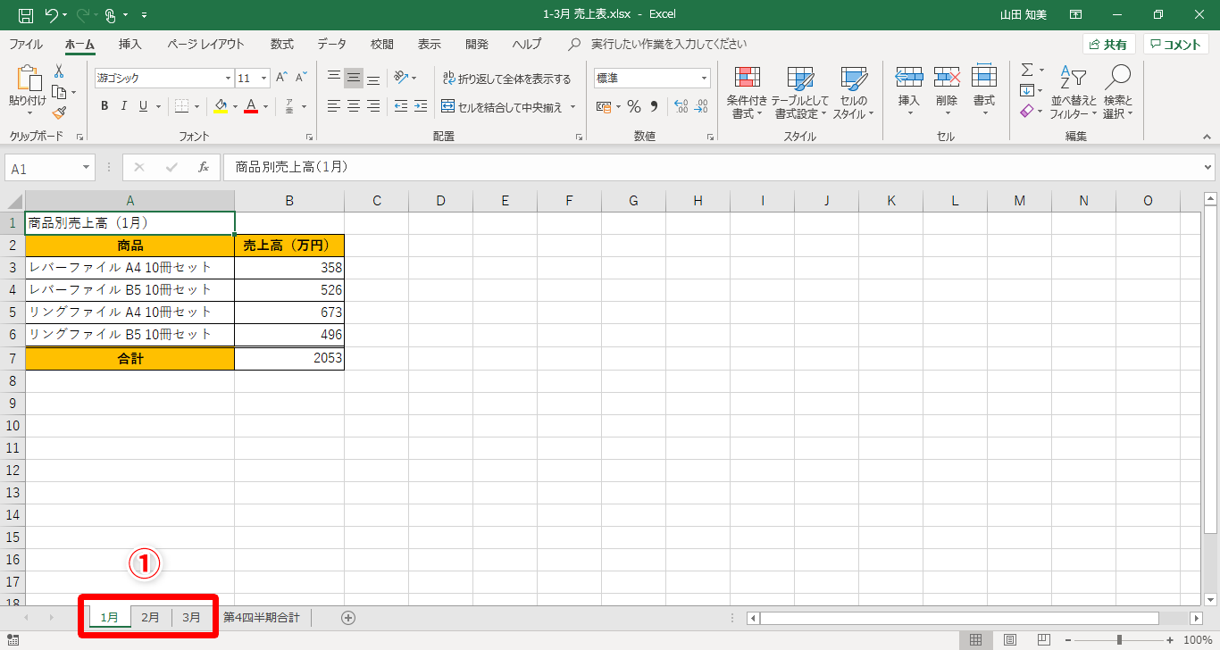Click the コメント button
The width and height of the screenshot is (1220, 650).
(1176, 45)
